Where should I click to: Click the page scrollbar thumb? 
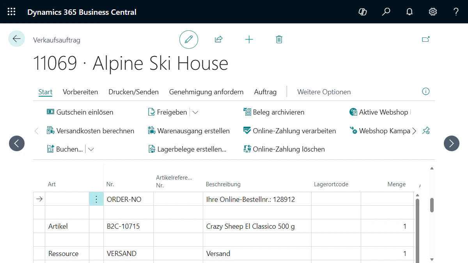point(432,205)
